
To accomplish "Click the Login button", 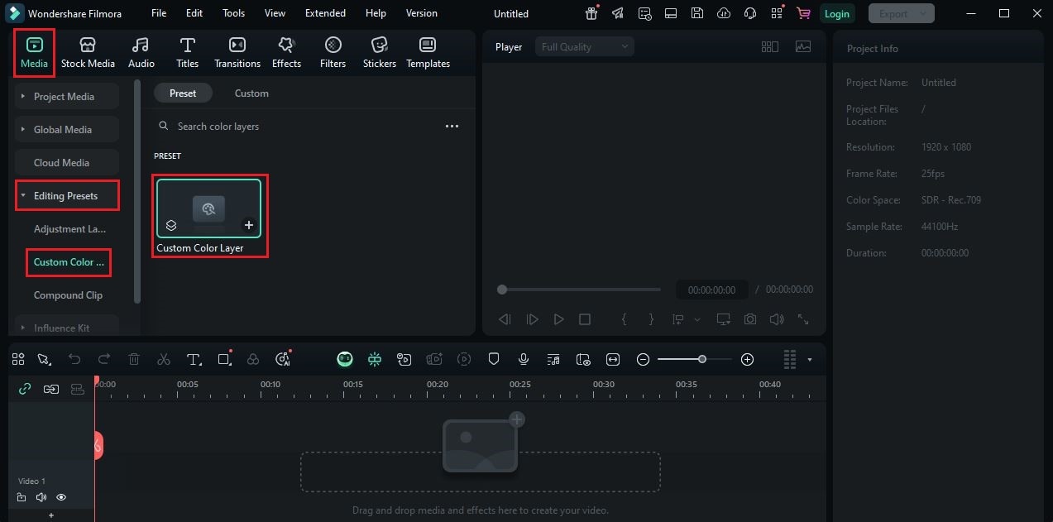I will click(836, 13).
